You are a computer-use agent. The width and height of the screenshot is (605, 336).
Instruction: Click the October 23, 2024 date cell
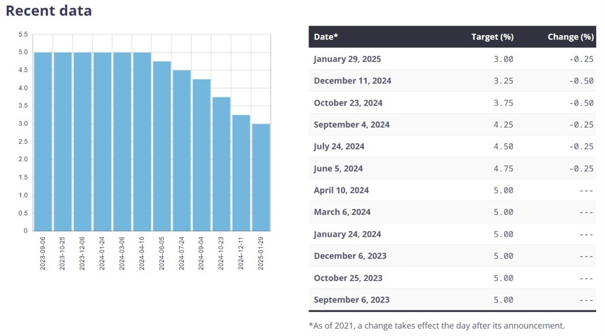pos(348,103)
